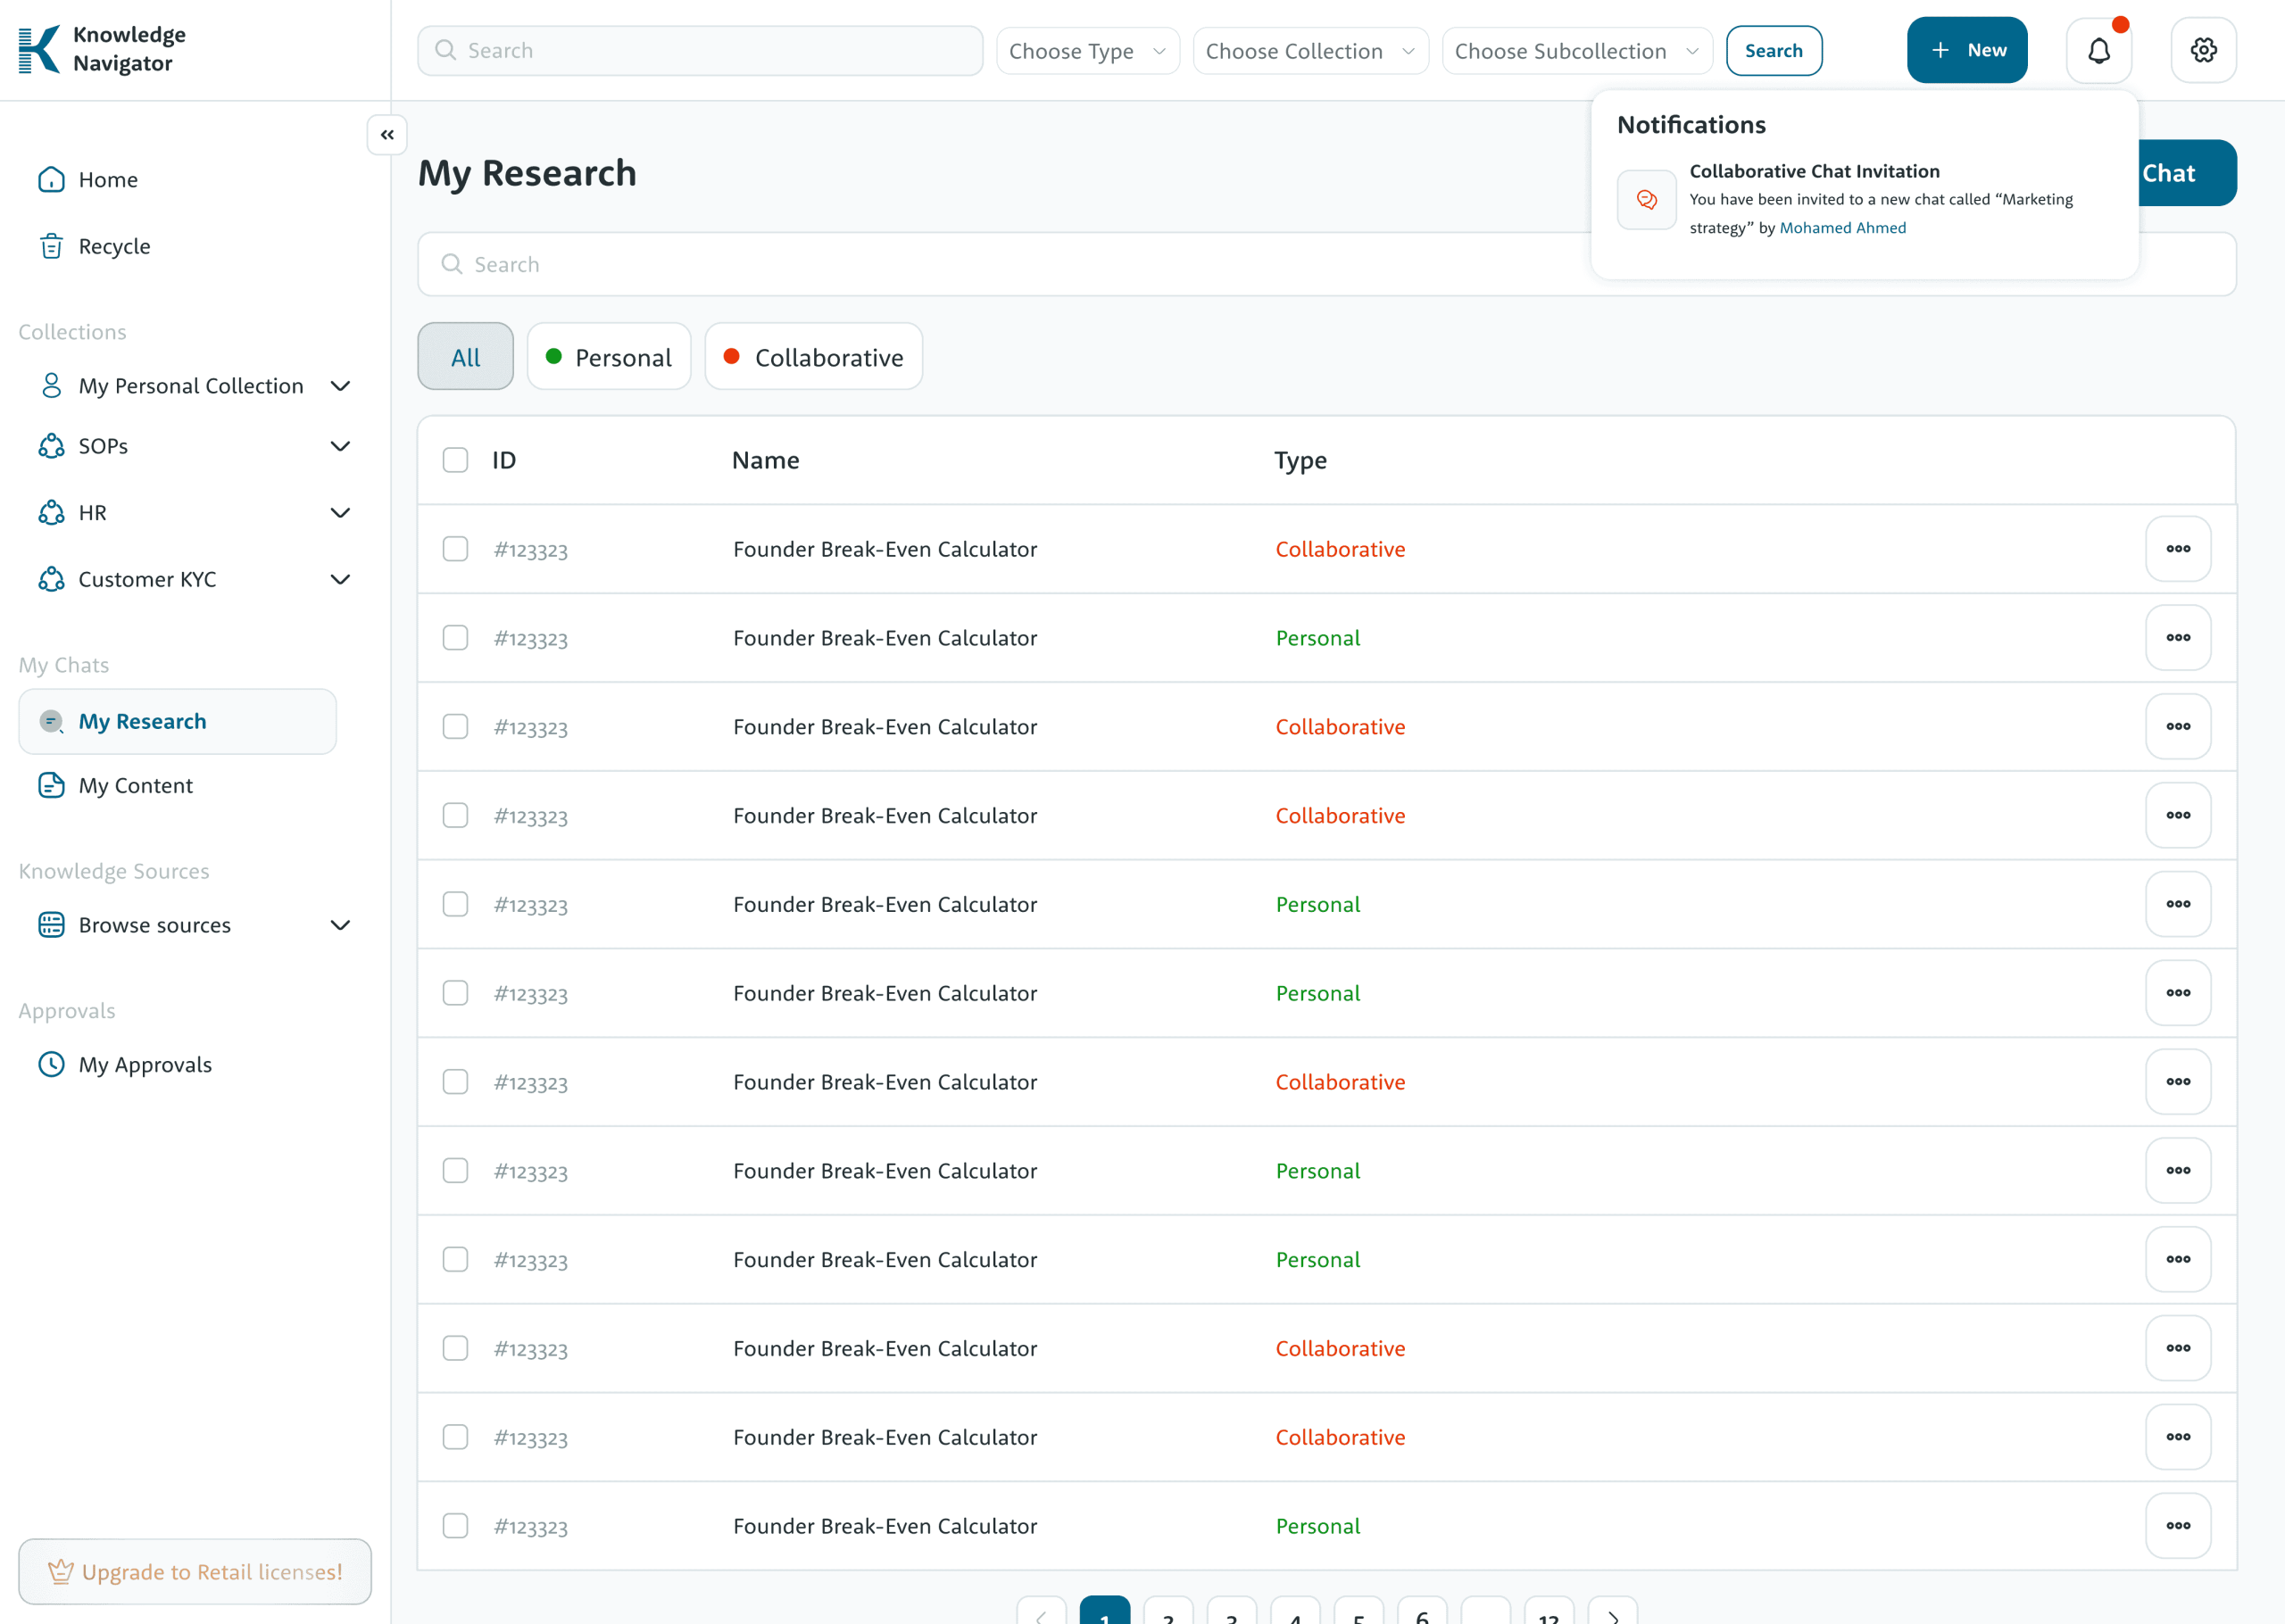Image resolution: width=2285 pixels, height=1624 pixels.
Task: Click the My Approvals clock icon
Action: (x=51, y=1064)
